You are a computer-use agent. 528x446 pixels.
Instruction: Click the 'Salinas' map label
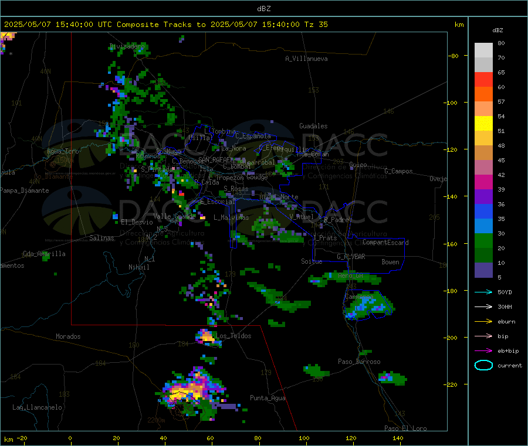(x=101, y=238)
